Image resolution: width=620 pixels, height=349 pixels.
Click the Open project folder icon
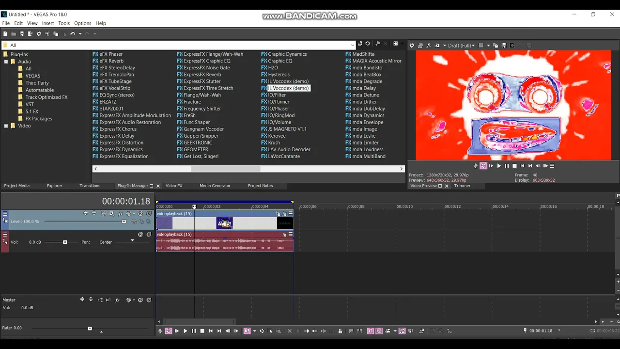coord(13,34)
